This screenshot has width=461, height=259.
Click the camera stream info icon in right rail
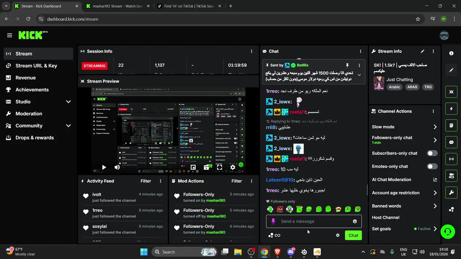tap(451, 176)
